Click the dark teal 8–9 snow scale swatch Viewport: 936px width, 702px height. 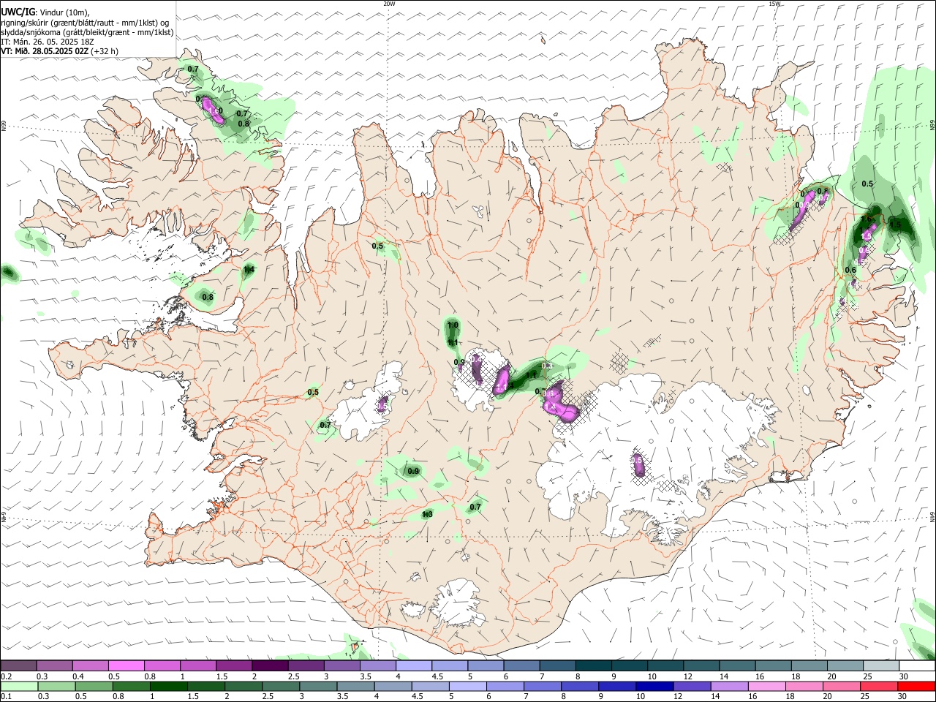[x=592, y=666]
